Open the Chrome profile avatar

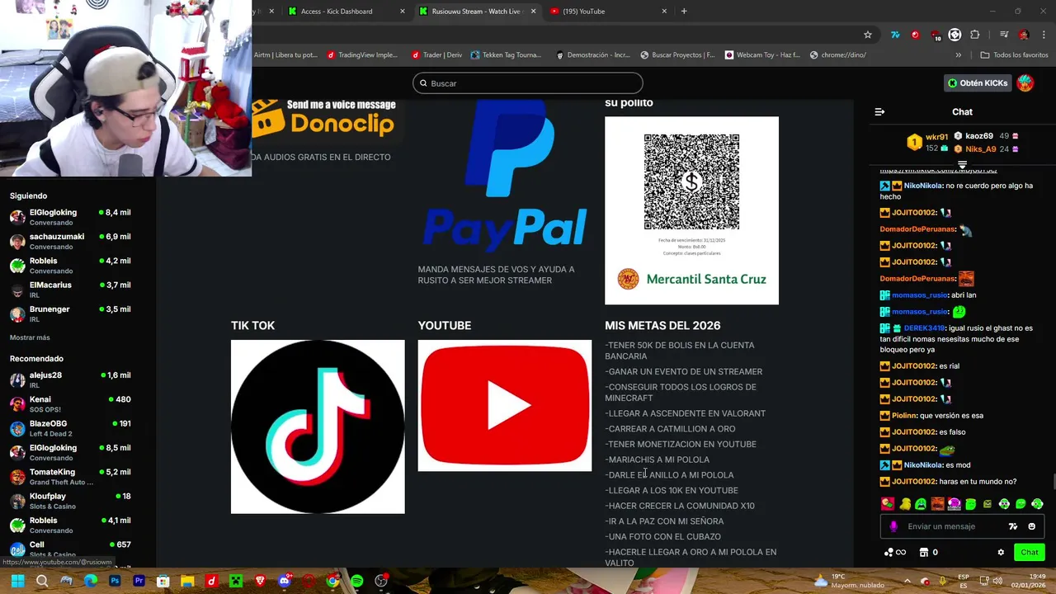click(1024, 35)
